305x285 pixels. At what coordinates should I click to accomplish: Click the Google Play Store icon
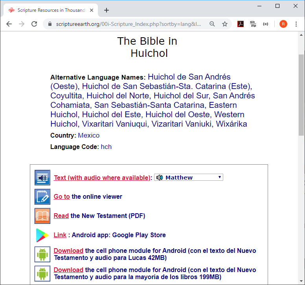[42, 235]
